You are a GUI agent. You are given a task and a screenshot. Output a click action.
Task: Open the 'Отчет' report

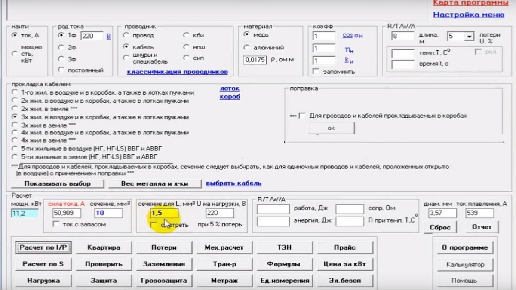pyautogui.click(x=482, y=227)
